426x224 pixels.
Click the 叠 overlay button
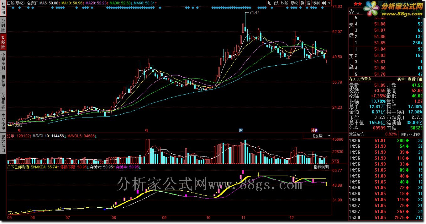(302, 3)
